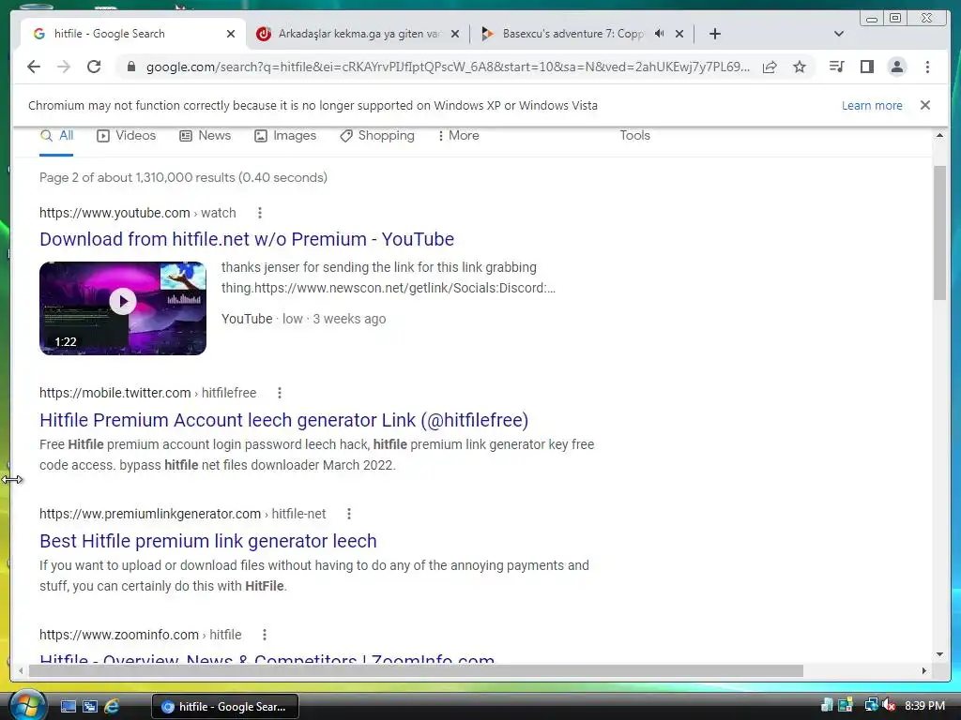This screenshot has width=961, height=720.
Task: Switch to Videos results tab
Action: point(127,135)
